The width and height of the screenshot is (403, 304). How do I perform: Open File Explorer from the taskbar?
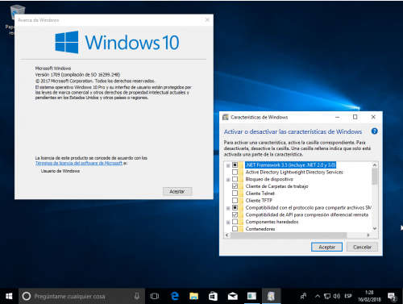click(193, 296)
